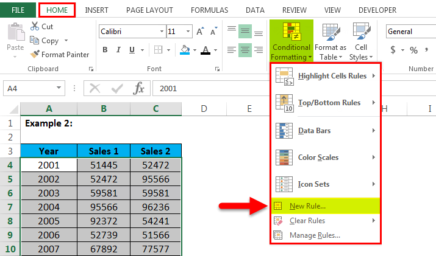436x256 pixels.
Task: Open Copy options dropdown arrow
Action: click(66, 41)
